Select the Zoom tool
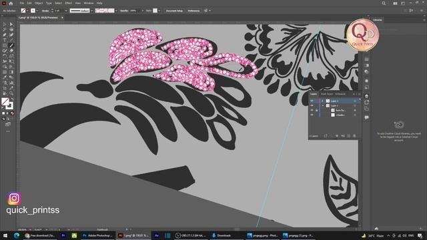The width and height of the screenshot is (427, 240). (11, 93)
